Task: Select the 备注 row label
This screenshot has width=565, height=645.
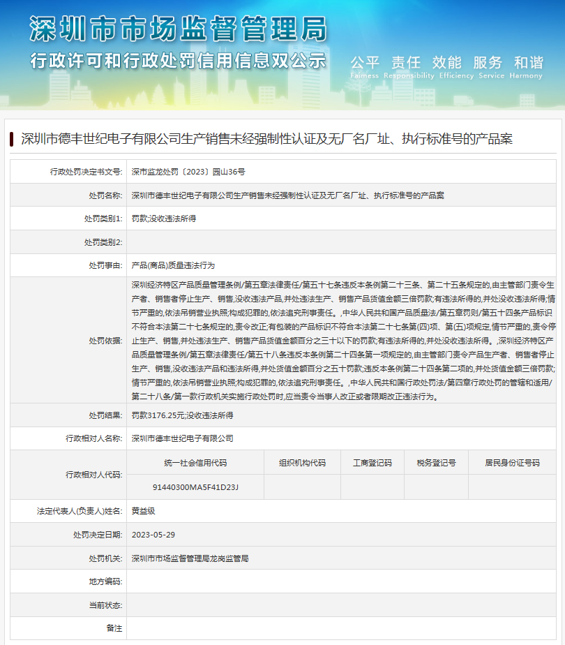Action: (x=114, y=628)
